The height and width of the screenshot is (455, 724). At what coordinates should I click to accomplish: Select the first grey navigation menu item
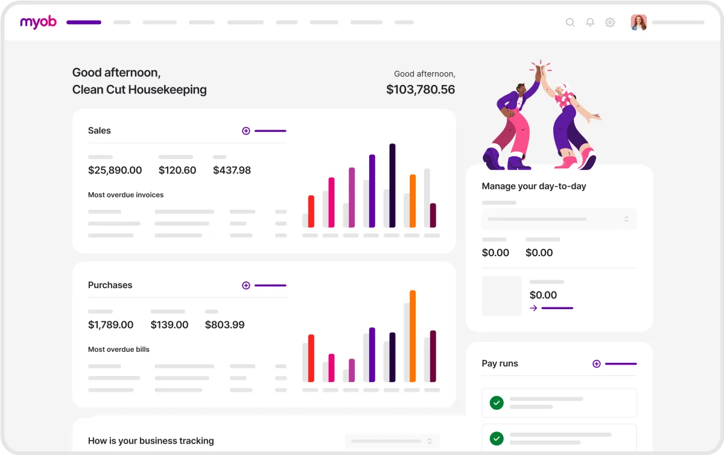[122, 22]
